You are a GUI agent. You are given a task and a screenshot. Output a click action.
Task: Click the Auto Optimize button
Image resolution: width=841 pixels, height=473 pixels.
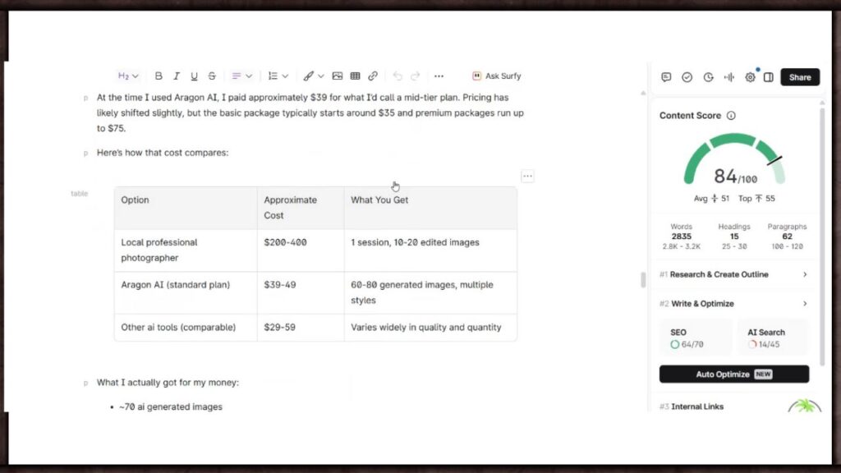pos(733,374)
